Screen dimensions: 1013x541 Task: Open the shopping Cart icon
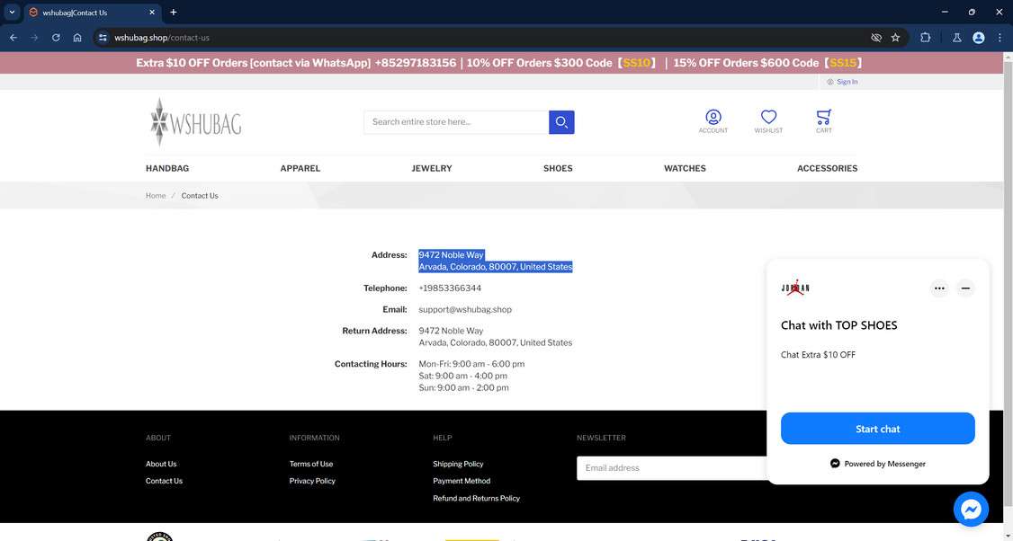coord(824,121)
